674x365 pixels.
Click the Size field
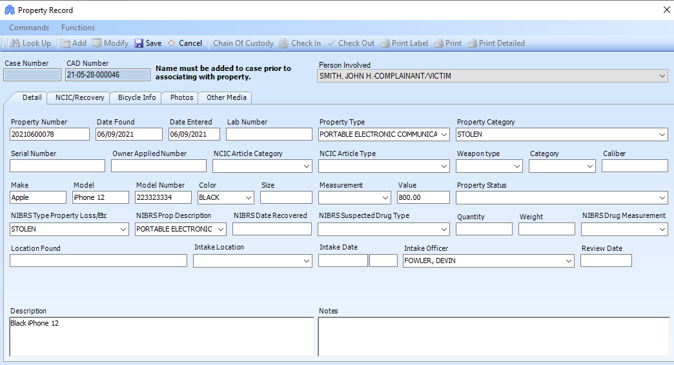286,197
